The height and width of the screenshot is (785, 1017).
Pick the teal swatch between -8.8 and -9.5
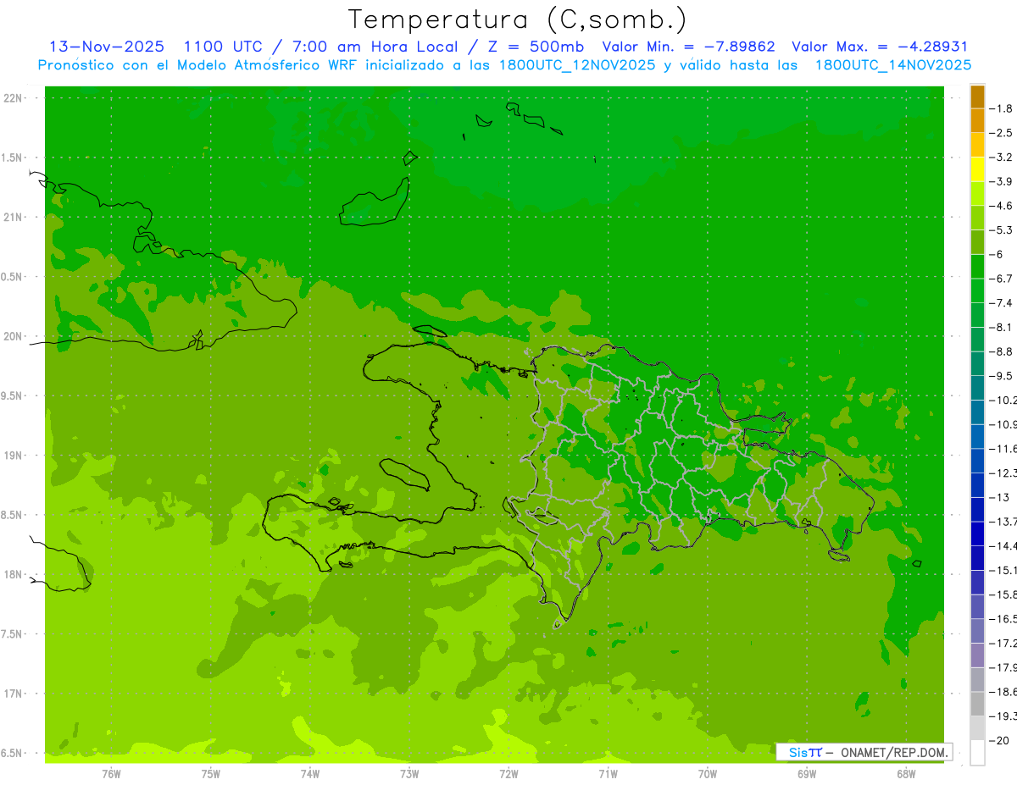point(977,364)
